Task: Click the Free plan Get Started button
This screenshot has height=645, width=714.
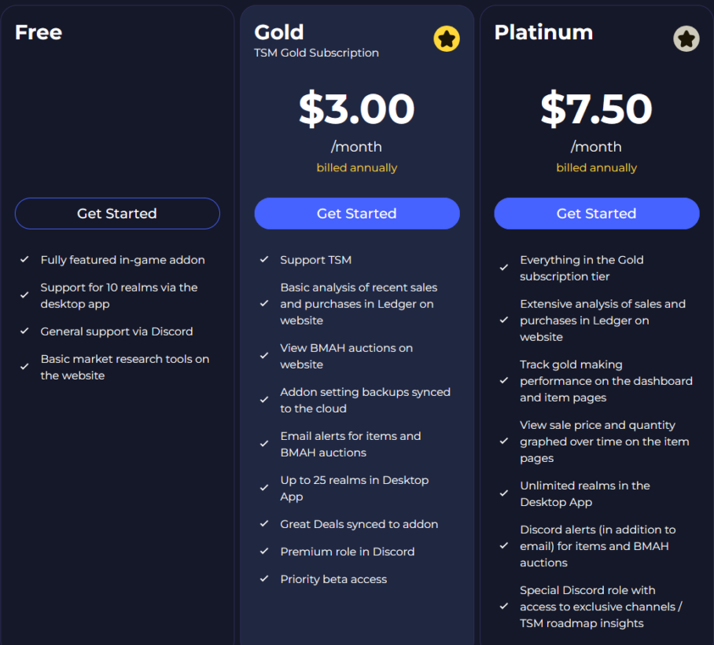Action: (117, 214)
